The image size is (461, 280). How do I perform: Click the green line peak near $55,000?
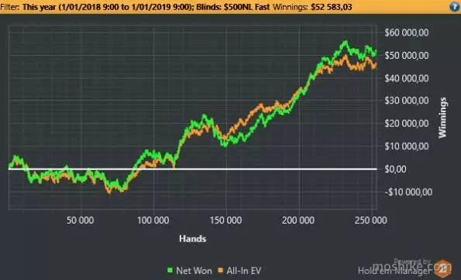[x=345, y=43]
